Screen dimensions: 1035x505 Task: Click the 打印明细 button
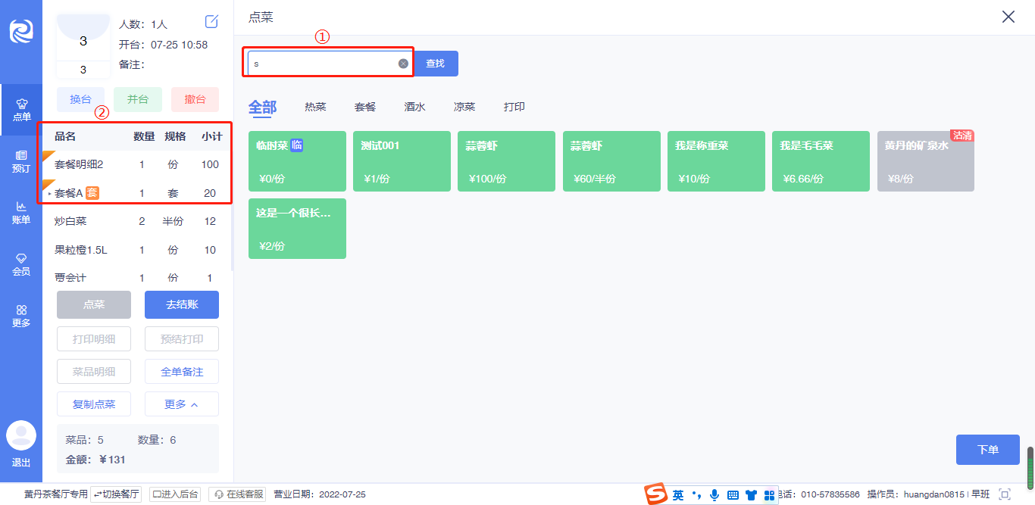[x=94, y=339]
